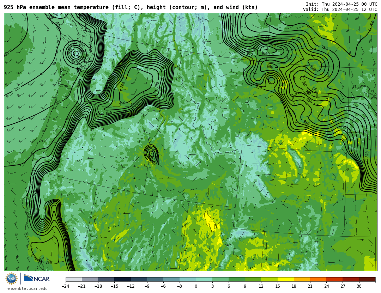Click the -3 colorbar tick label

pos(180,286)
